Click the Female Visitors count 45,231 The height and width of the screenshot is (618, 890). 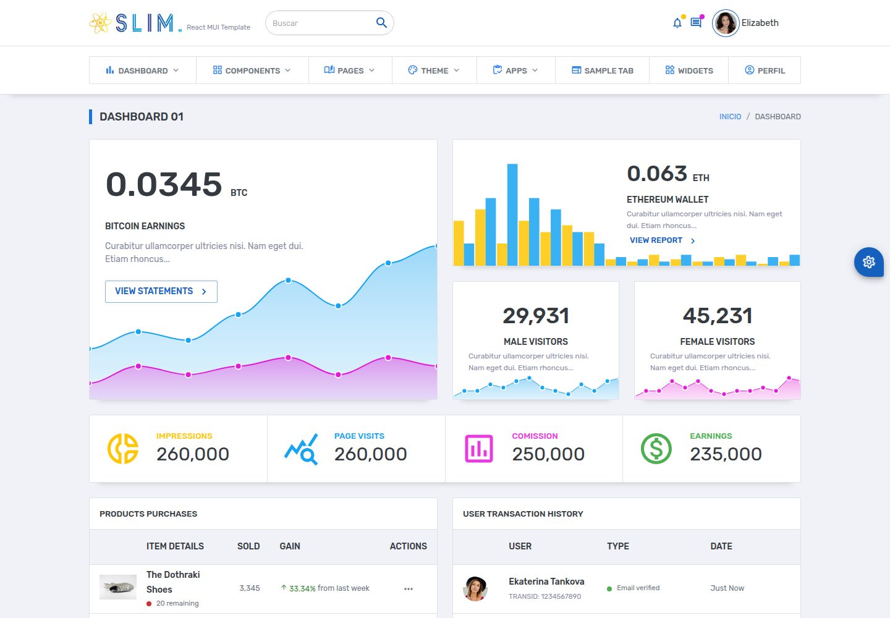click(718, 316)
